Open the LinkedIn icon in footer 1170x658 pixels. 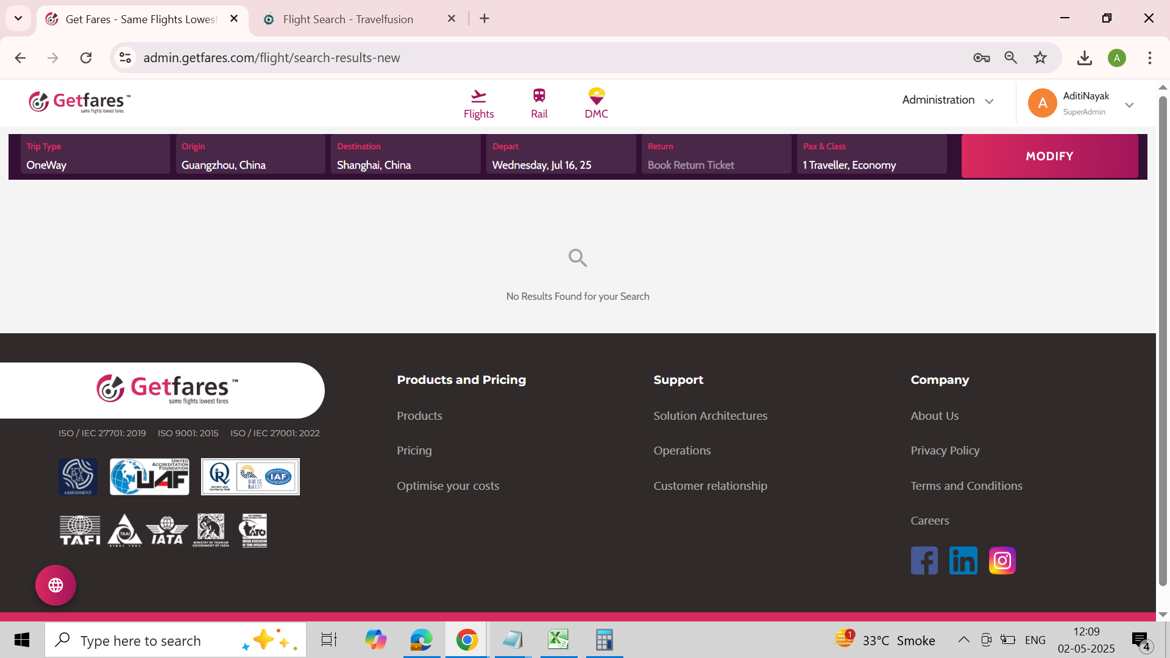point(963,561)
